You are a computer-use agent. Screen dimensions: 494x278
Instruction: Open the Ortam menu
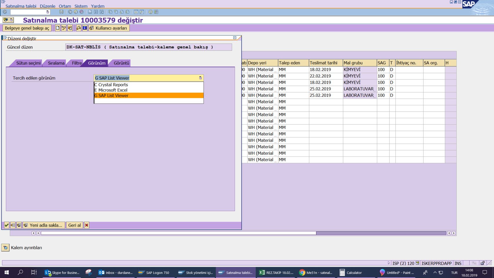(x=65, y=6)
